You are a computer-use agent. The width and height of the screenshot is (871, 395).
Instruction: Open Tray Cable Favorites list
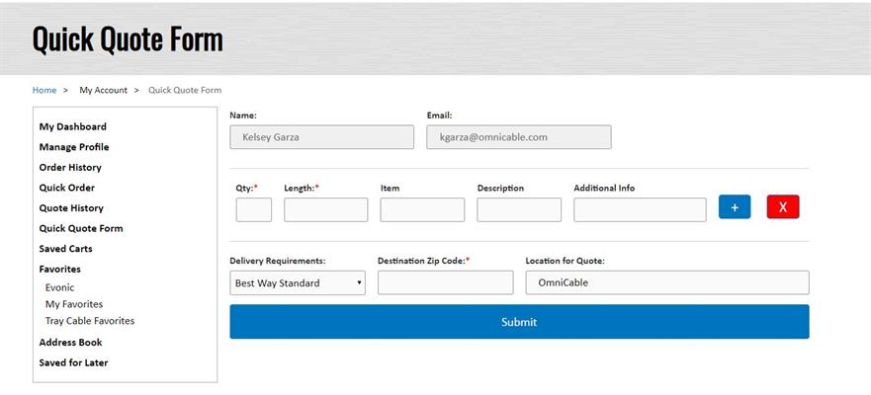pos(90,321)
